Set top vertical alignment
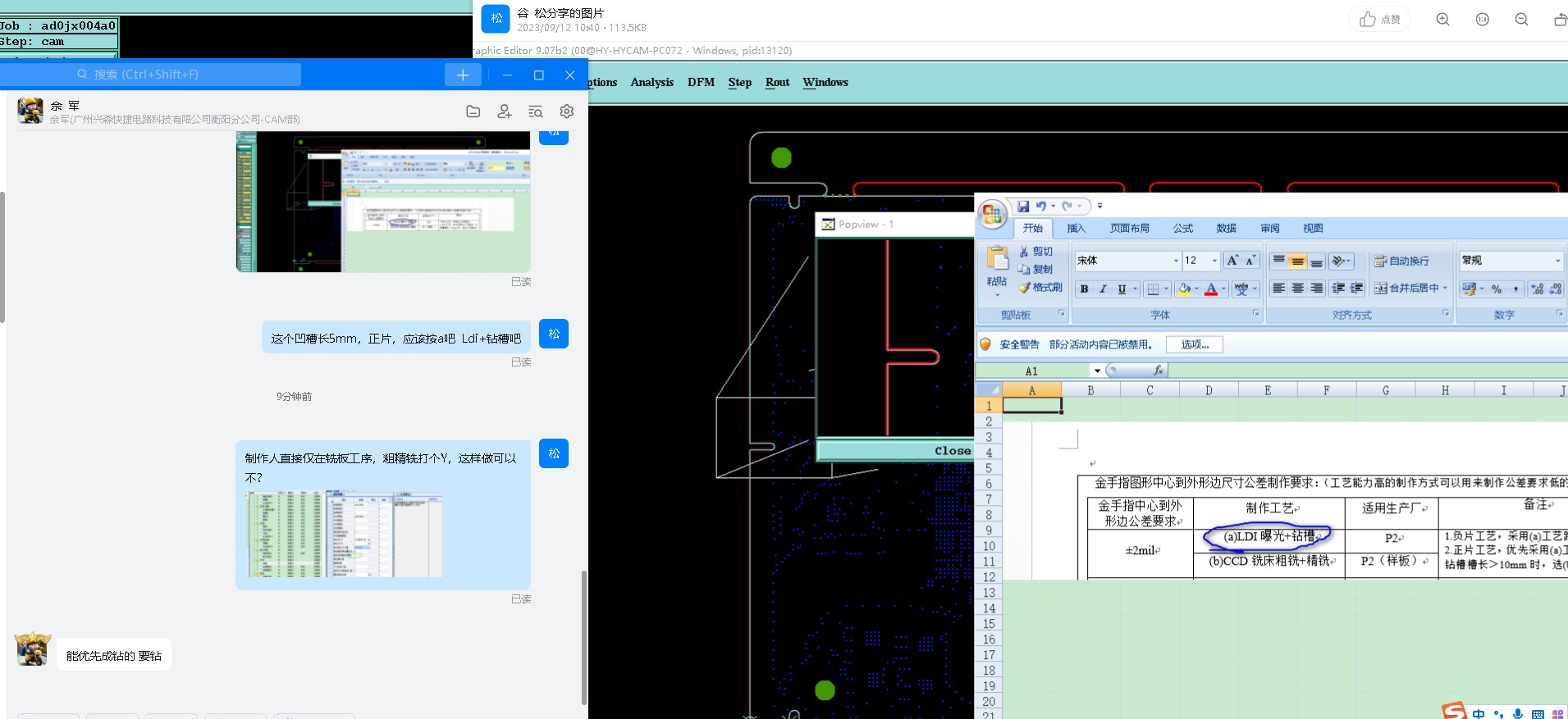 click(1278, 261)
